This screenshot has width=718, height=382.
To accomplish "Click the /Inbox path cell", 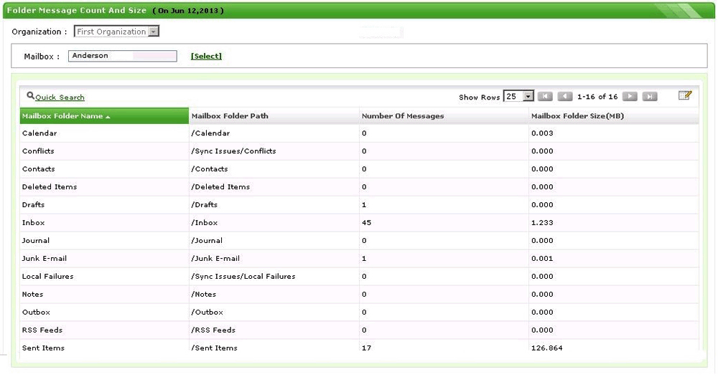I will pos(274,223).
